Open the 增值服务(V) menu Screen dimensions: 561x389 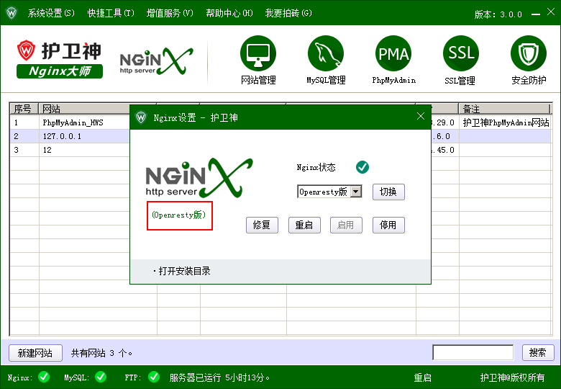pos(170,14)
